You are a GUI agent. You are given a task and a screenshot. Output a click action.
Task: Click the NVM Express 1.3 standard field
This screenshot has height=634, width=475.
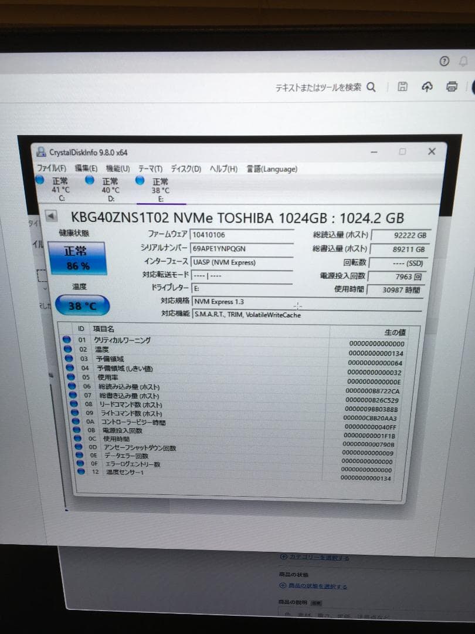click(x=307, y=302)
